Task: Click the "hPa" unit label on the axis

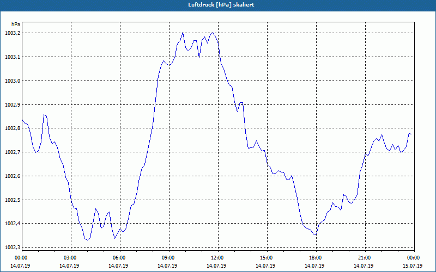Action: click(16, 24)
